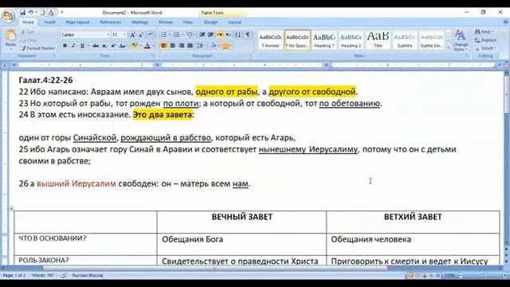Center the paragraph text
This screenshot has height=287, width=510.
172,46
